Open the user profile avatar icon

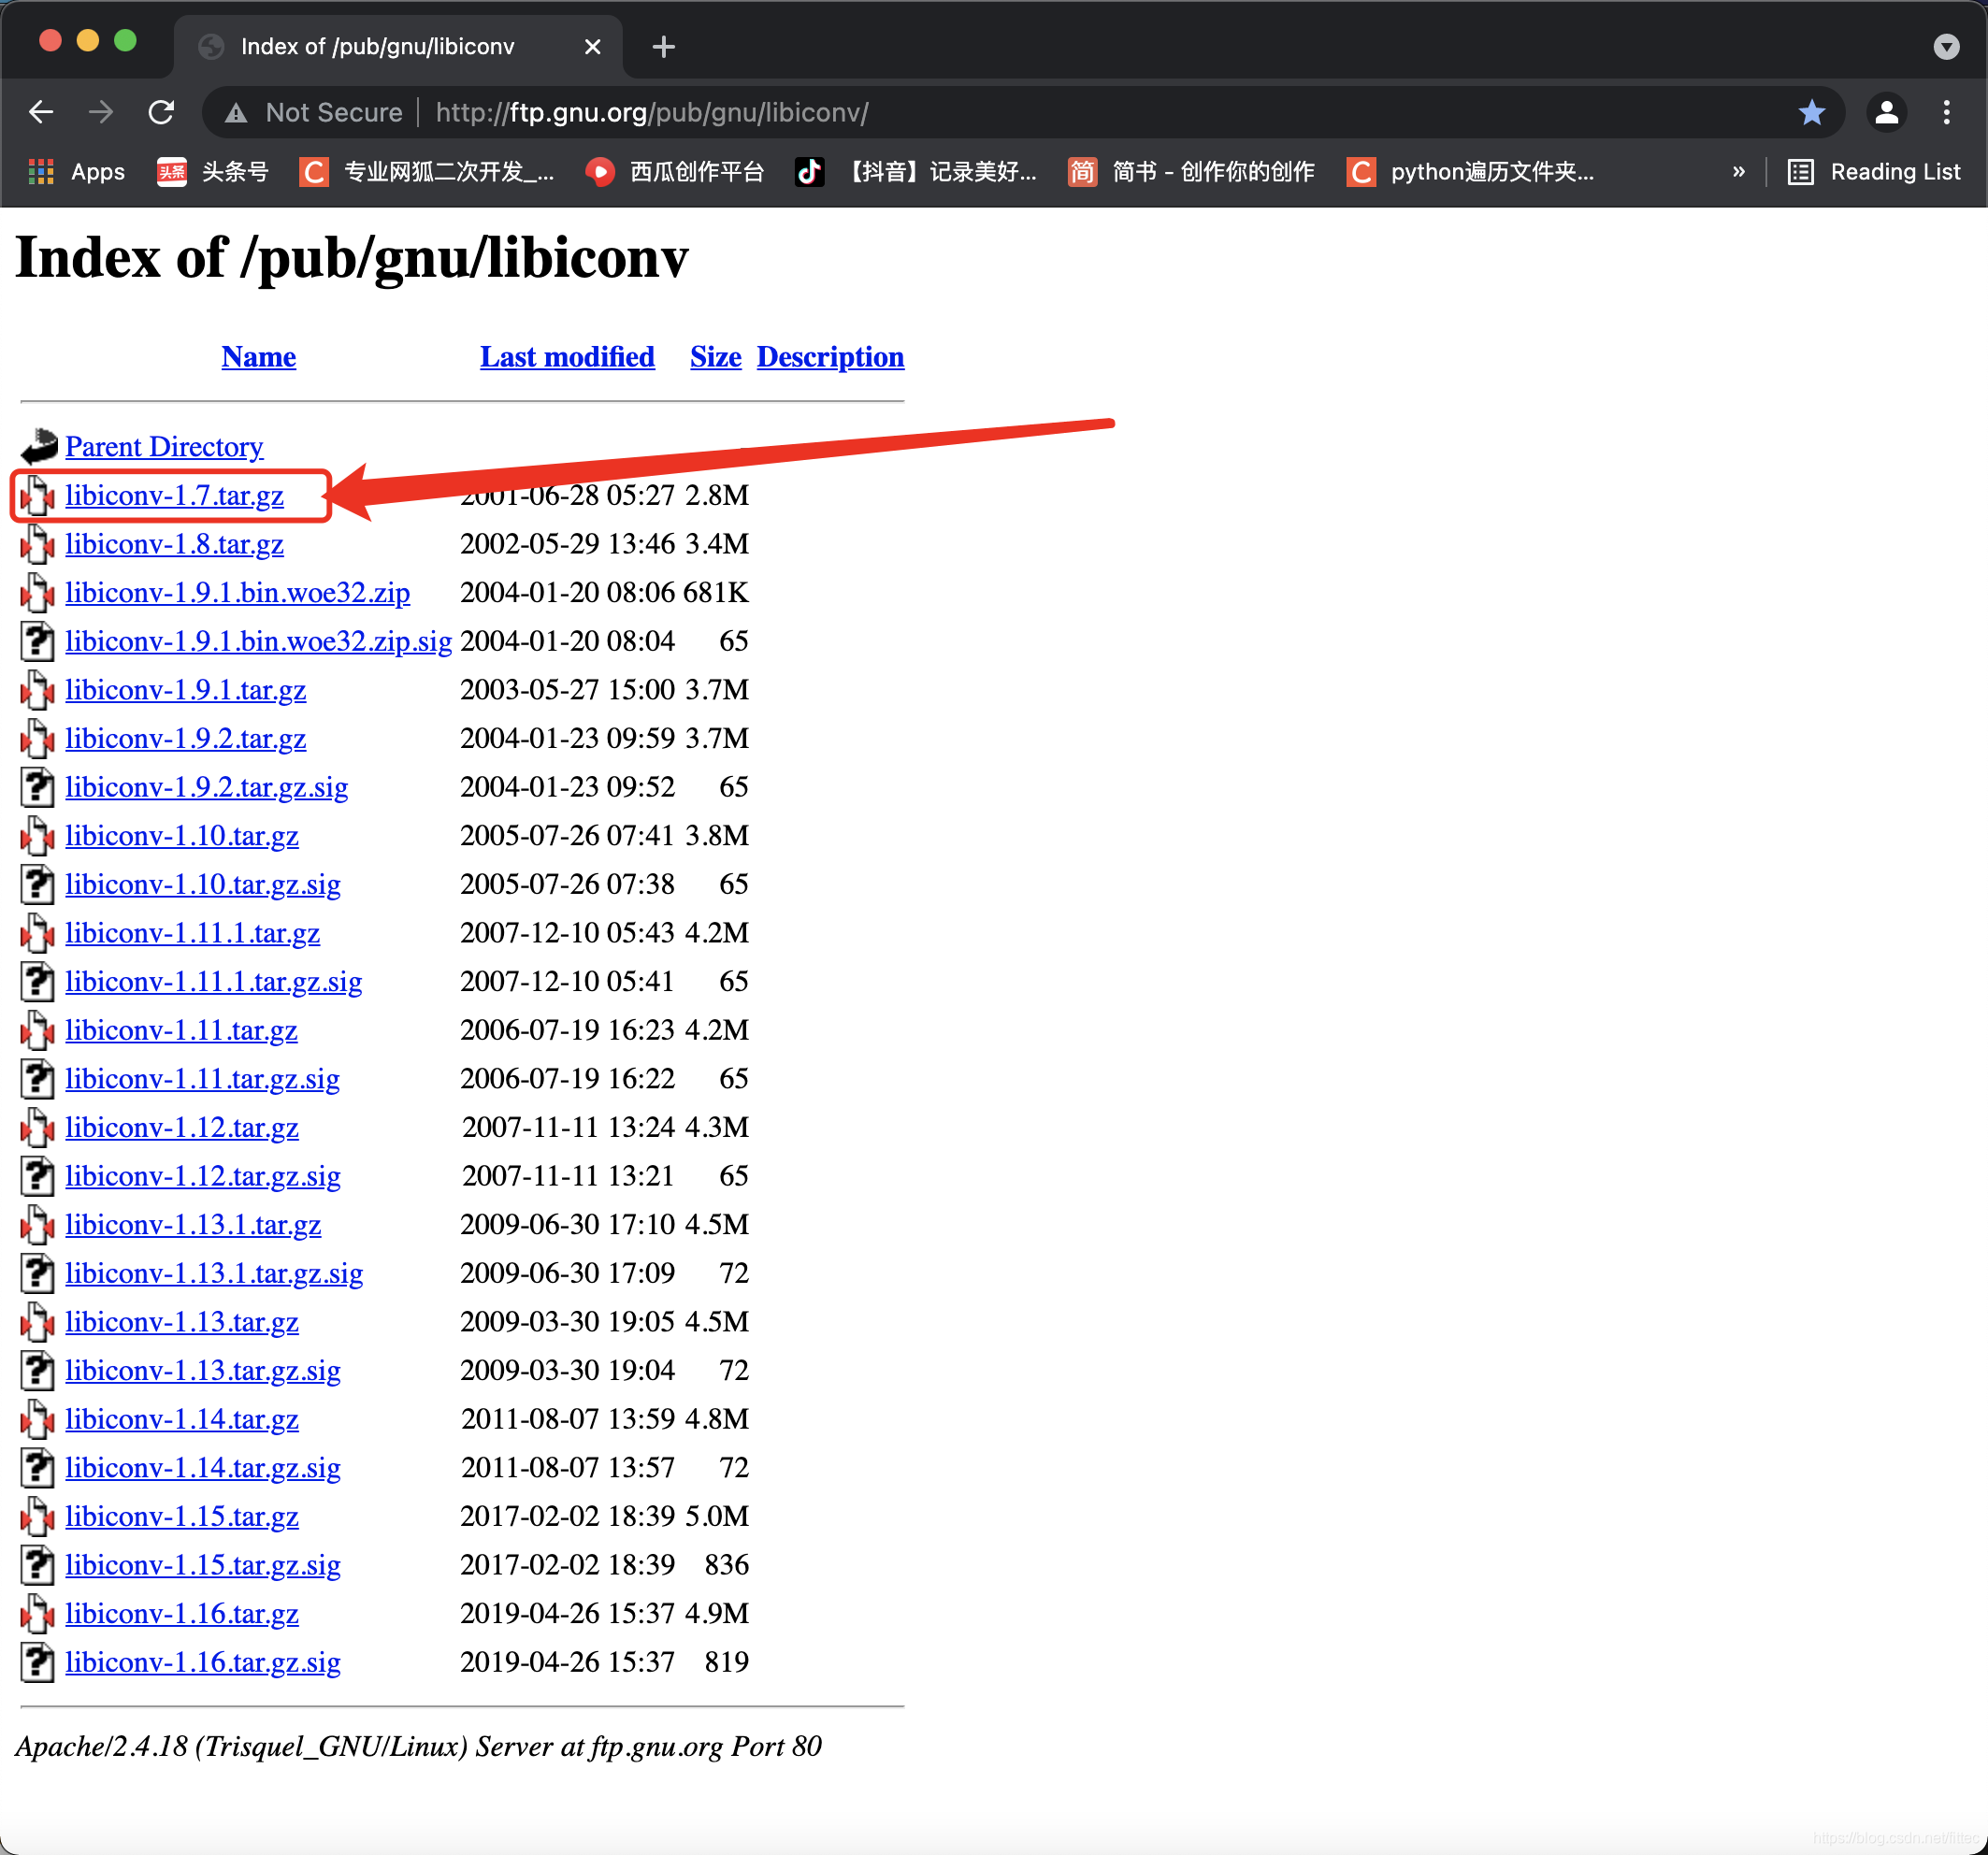click(x=1886, y=112)
